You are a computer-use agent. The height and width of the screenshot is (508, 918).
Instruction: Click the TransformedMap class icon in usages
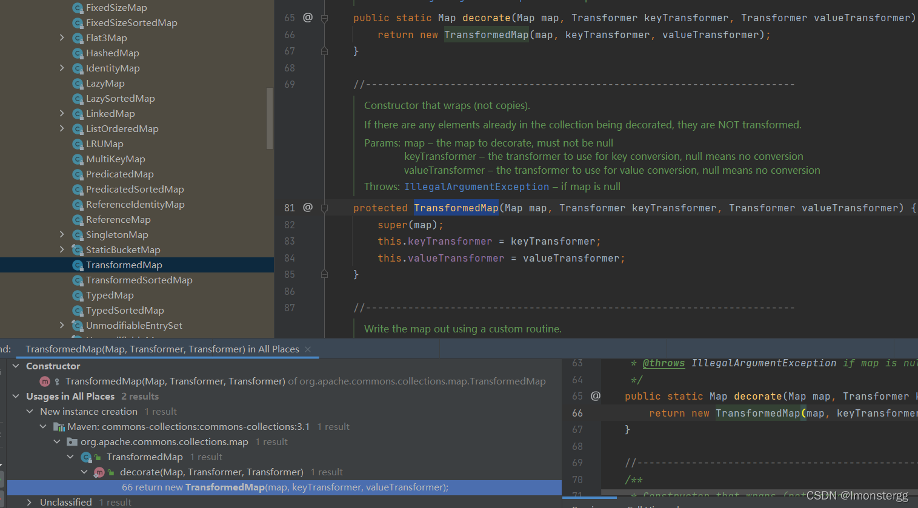point(87,457)
